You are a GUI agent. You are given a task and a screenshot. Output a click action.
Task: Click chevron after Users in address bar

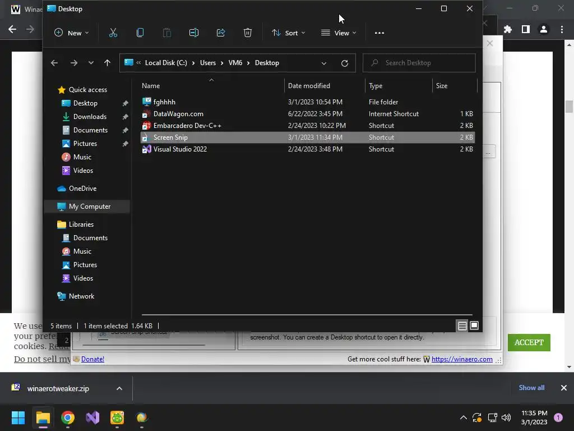point(222,63)
